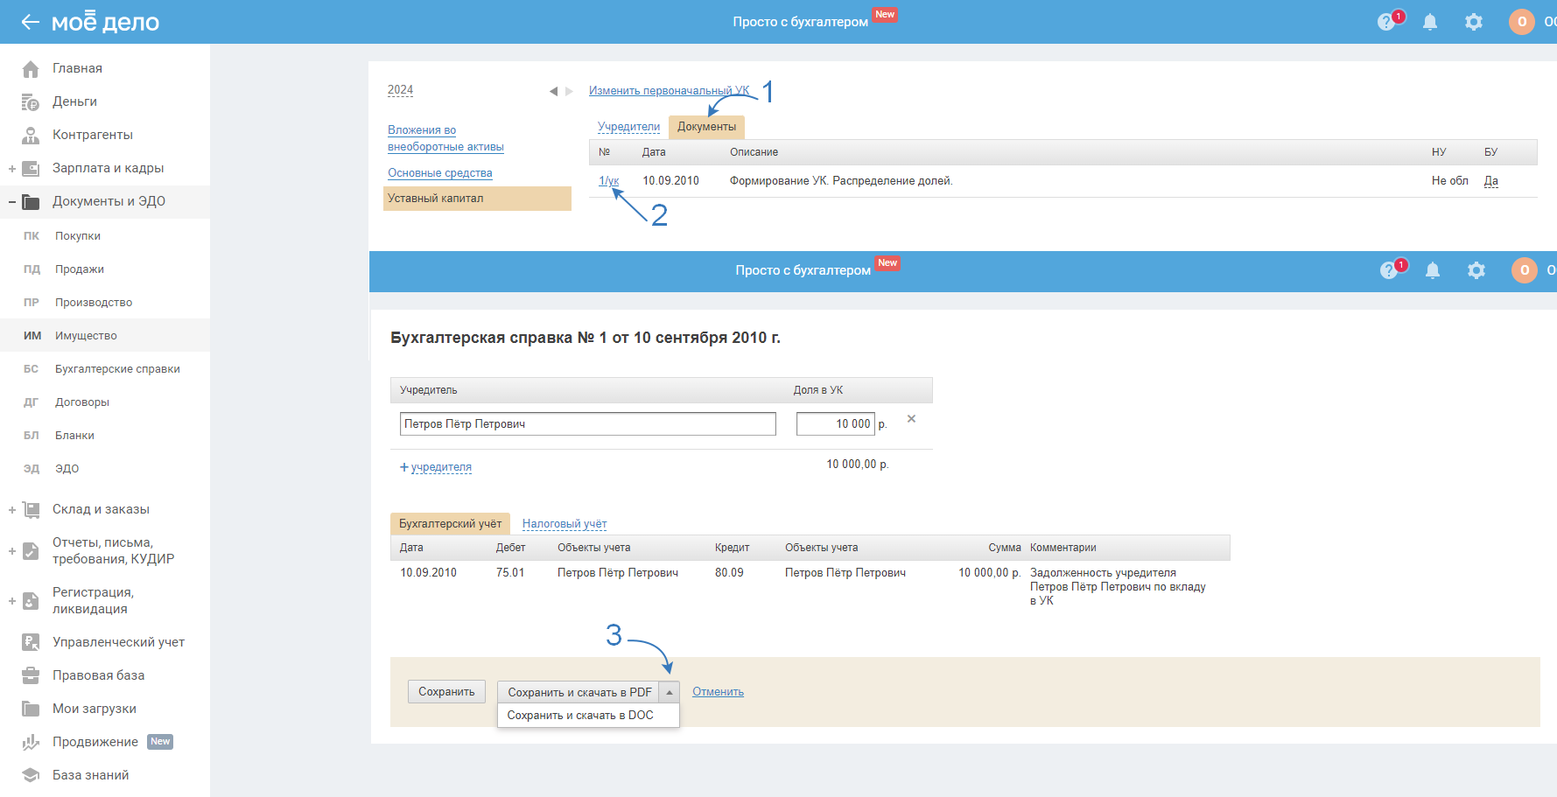Collapse the Документы и ЭДО section
1557x797 pixels.
tap(12, 202)
